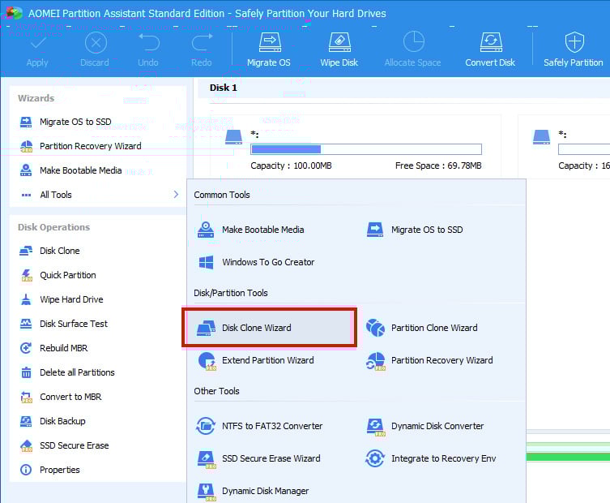Click the Allocate Space toolbar icon
The height and width of the screenshot is (503, 610).
click(x=413, y=42)
